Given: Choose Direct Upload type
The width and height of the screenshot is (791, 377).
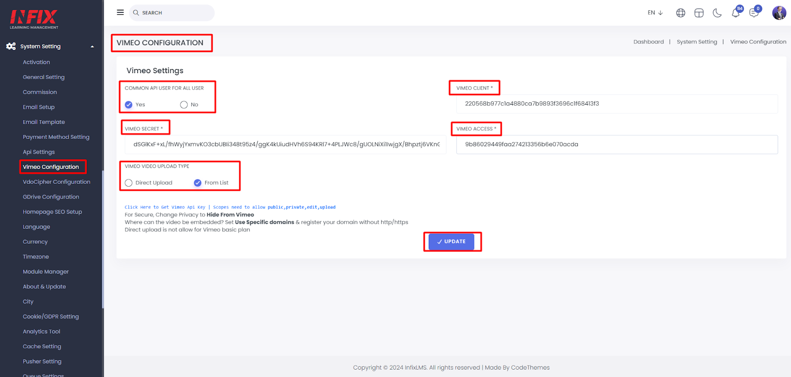Looking at the screenshot, I should pyautogui.click(x=129, y=183).
